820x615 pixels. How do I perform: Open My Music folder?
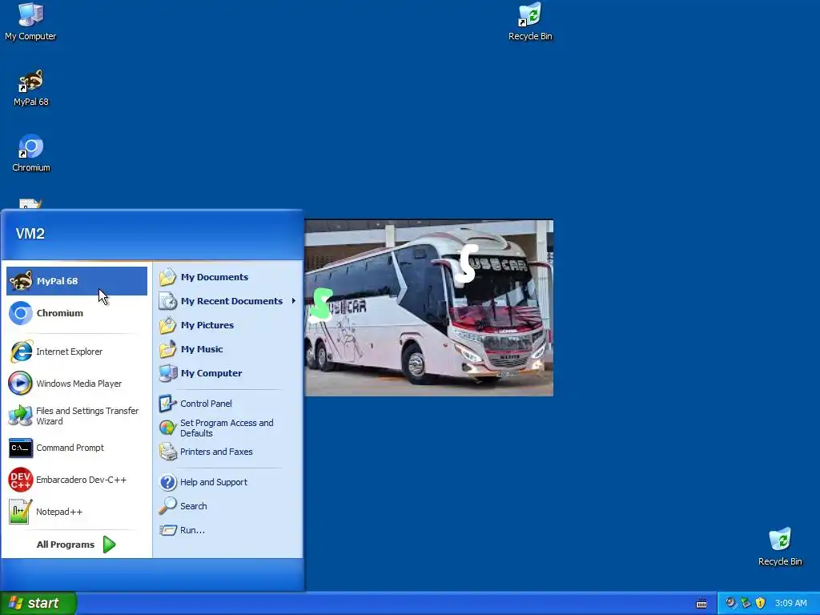[x=227, y=349]
